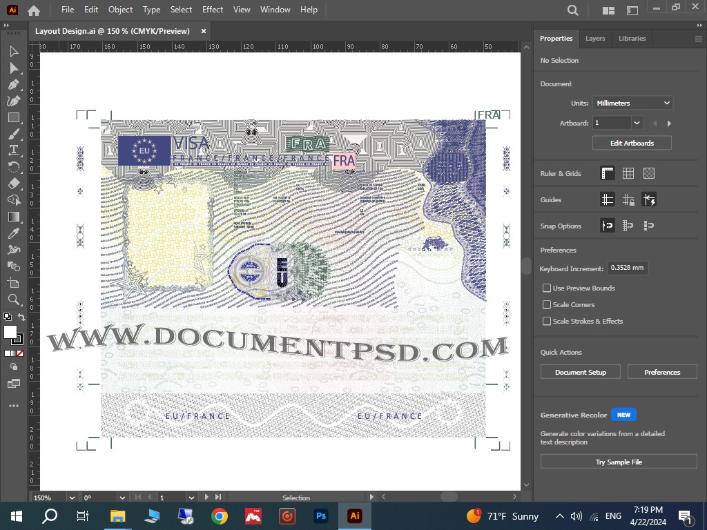Viewport: 707px width, 530px height.
Task: Open the Window menu
Action: (275, 10)
